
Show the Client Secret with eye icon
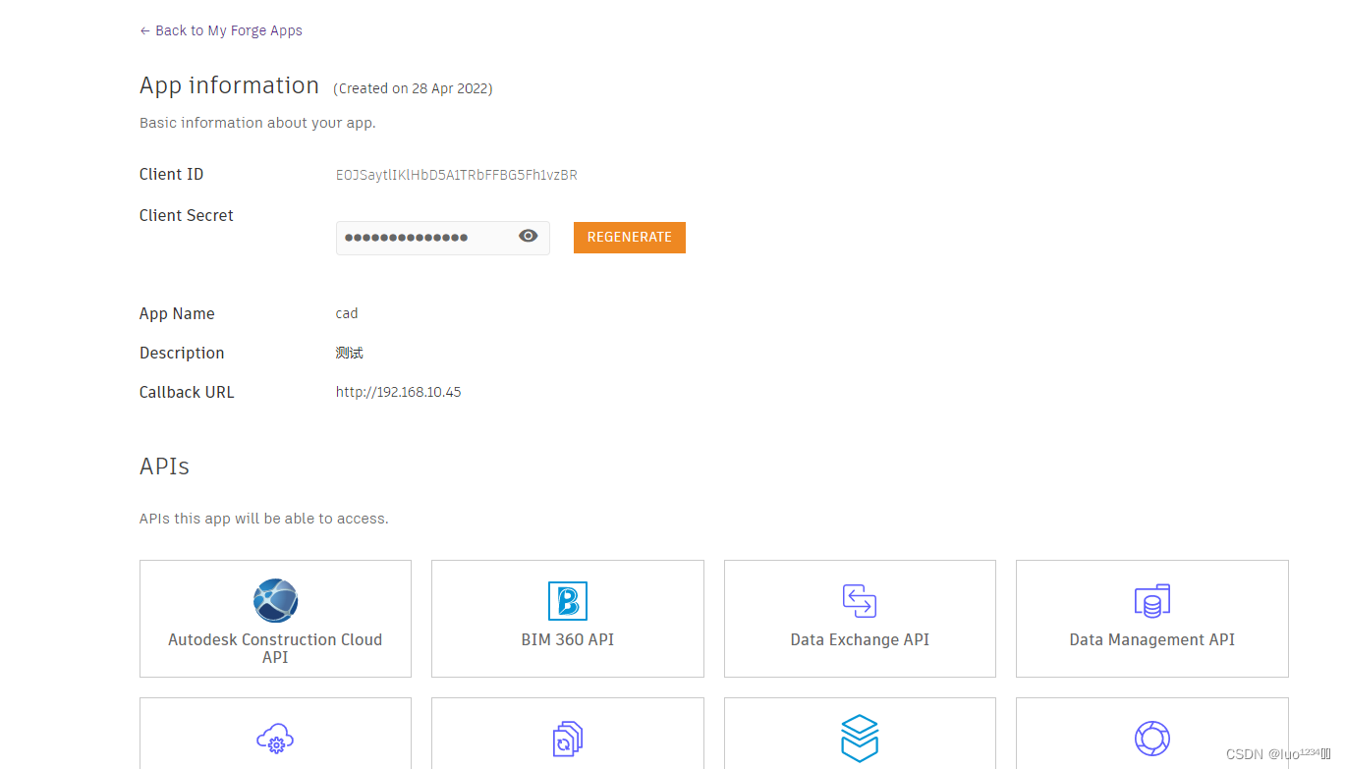(529, 237)
